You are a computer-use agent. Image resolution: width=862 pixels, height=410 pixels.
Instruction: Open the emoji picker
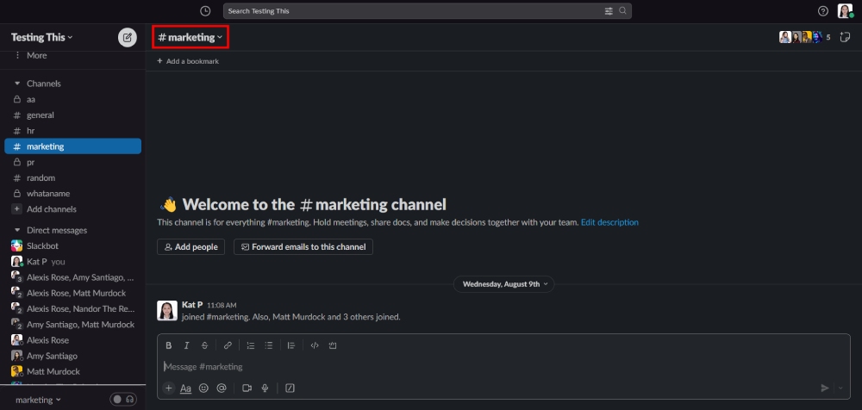[203, 388]
